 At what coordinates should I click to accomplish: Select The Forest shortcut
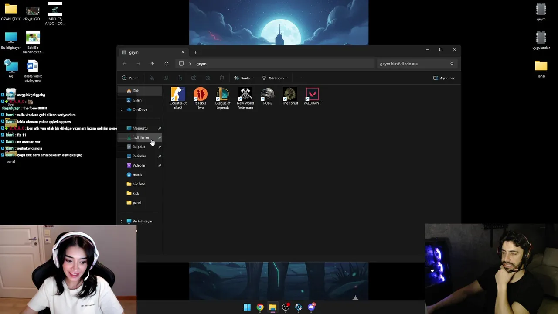pos(290,96)
